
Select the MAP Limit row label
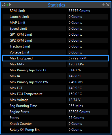point(18,23)
